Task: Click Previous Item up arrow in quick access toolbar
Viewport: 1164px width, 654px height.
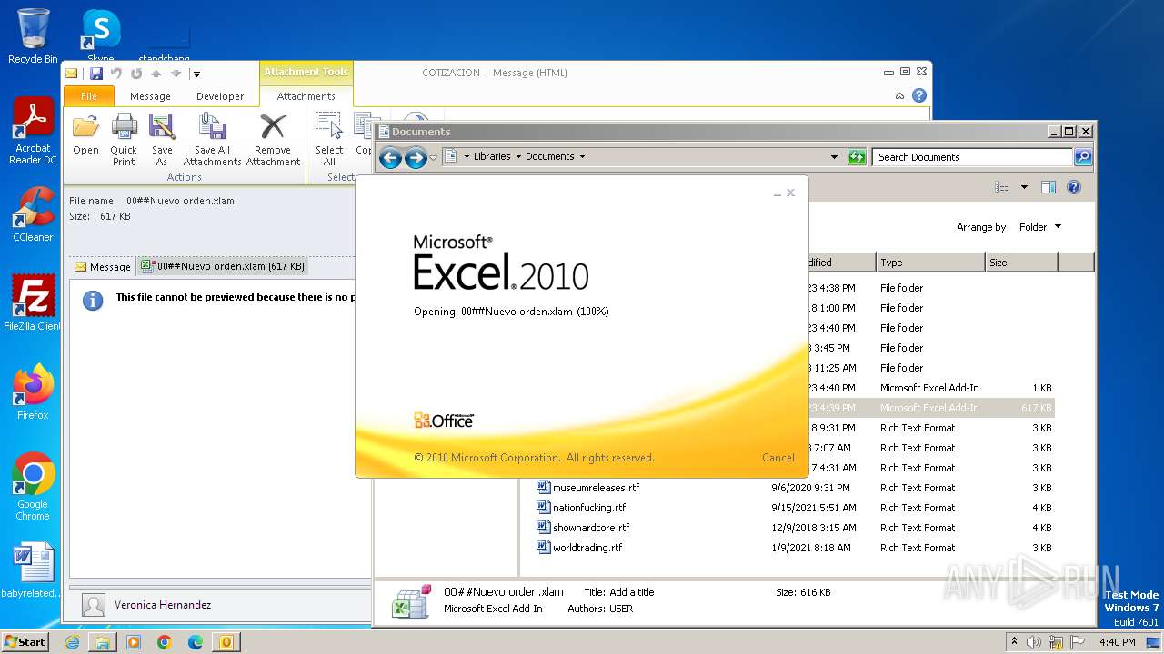Action: (x=156, y=74)
